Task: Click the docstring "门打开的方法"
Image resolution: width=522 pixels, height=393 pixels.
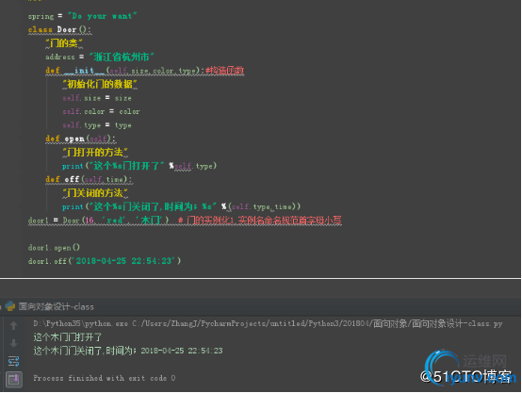Action: point(95,152)
